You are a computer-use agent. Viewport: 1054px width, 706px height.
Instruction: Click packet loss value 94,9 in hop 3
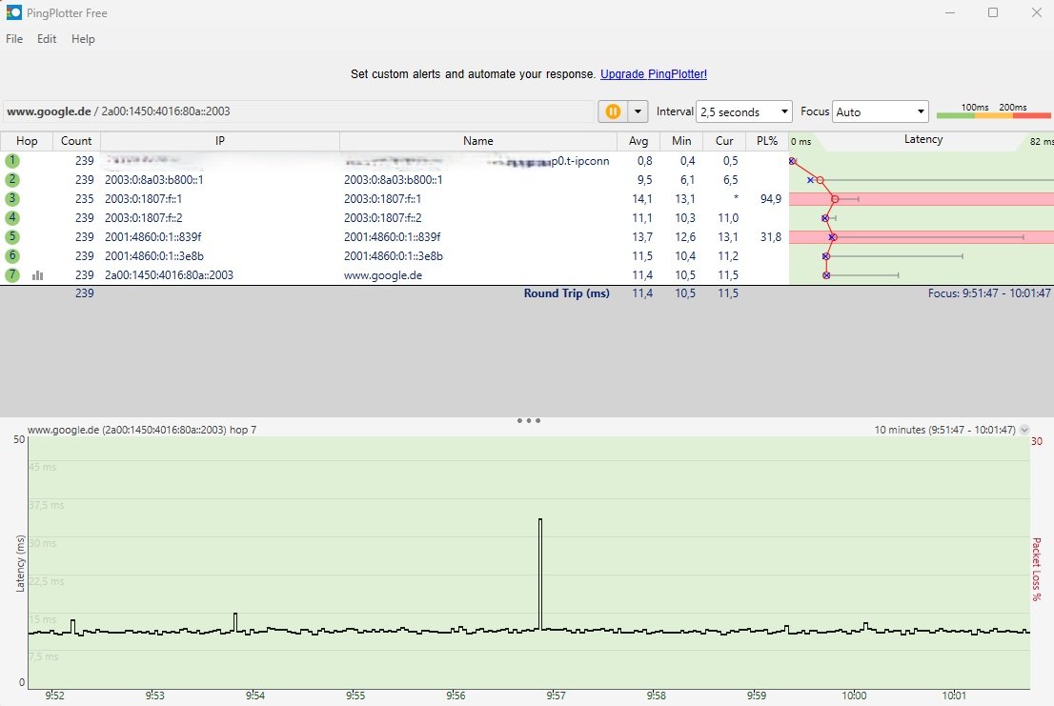click(x=770, y=199)
